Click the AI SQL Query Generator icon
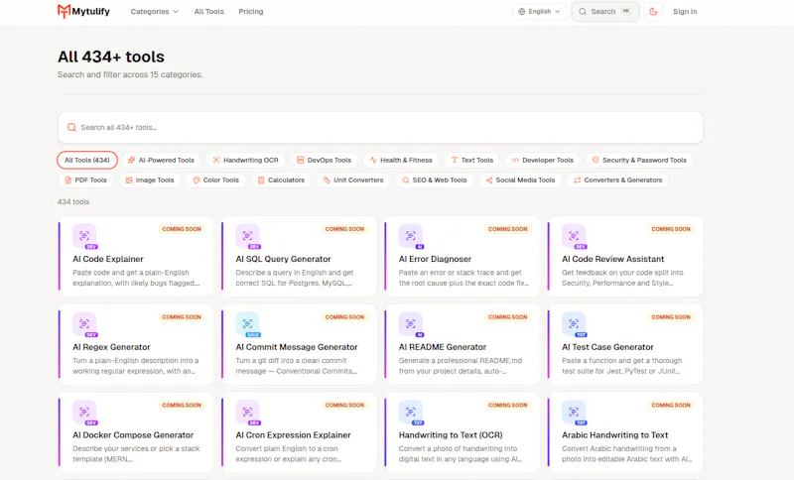This screenshot has width=794, height=480. click(247, 236)
